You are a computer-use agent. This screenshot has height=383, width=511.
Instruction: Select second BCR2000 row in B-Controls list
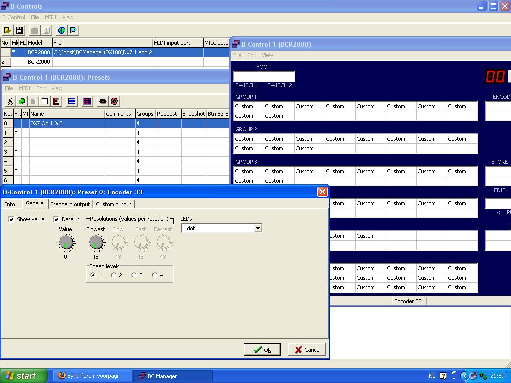tap(115, 61)
